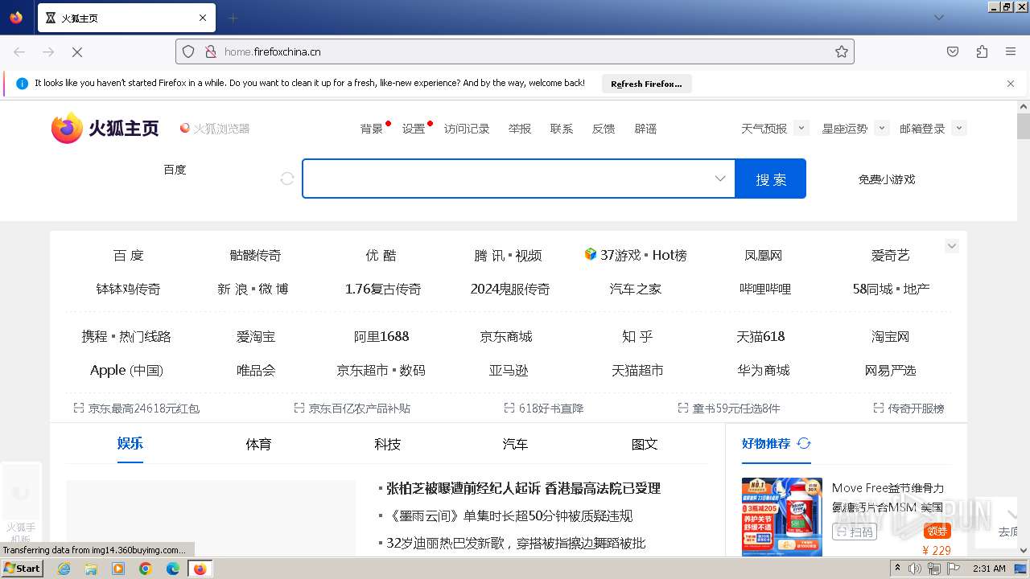Click the Move Free product thumbnail
1030x579 pixels.
point(782,516)
